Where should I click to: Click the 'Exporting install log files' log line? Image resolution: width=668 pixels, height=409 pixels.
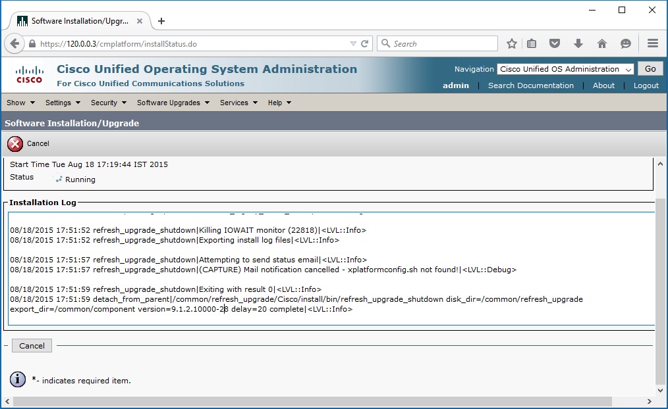coord(175,240)
